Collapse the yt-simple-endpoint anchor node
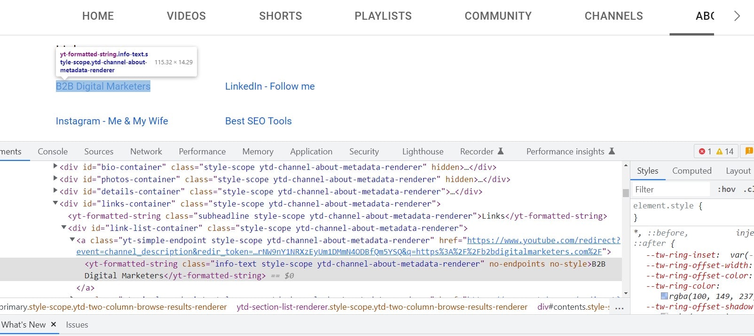The width and height of the screenshot is (754, 336). (72, 240)
